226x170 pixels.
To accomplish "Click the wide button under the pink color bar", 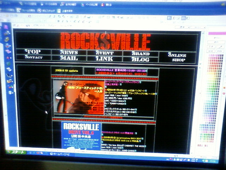I will [x=216, y=42].
